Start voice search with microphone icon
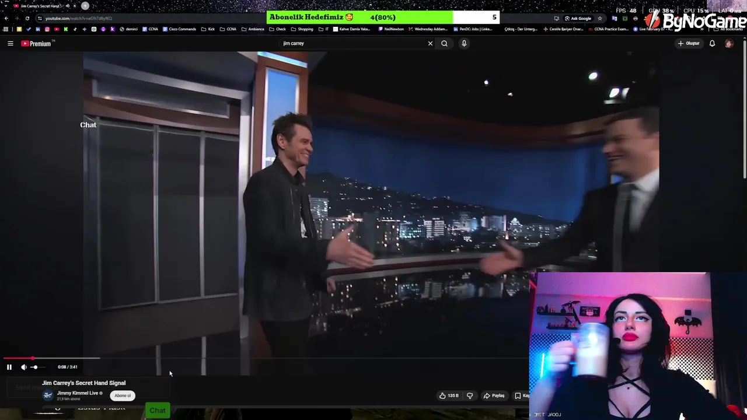Screen dimensions: 747x420 464,43
